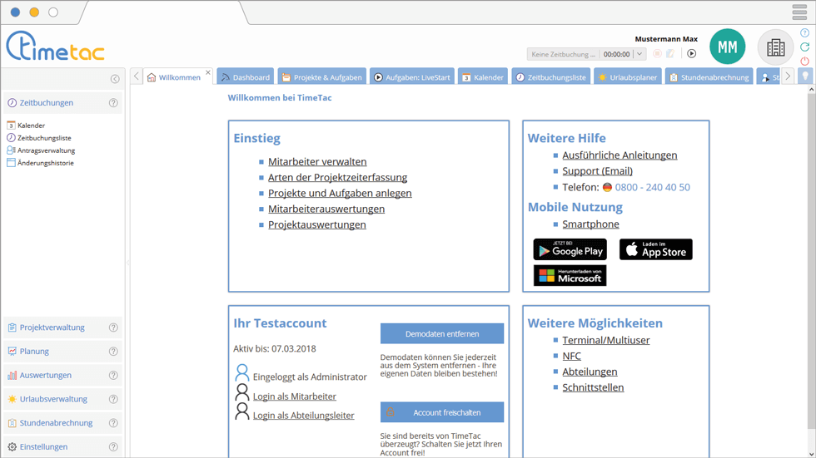Open the company building icon
The height and width of the screenshot is (458, 816).
(x=775, y=47)
